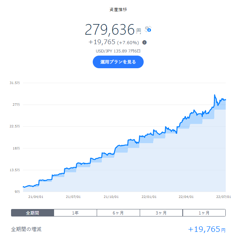Switch to the 1年 period tab
The image size is (236, 237).
click(75, 213)
